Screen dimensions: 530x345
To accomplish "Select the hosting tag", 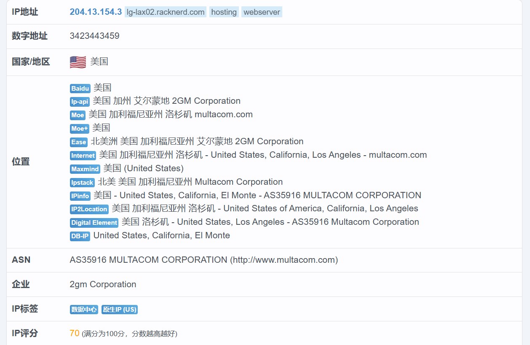I will [x=224, y=12].
